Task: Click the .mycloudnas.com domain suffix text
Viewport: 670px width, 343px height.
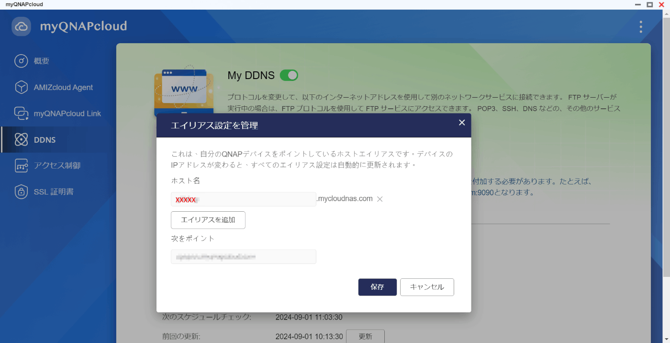Action: (x=345, y=198)
